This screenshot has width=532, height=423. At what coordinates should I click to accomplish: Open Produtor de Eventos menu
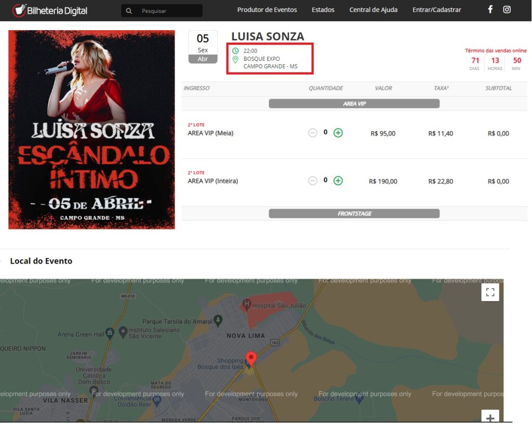pyautogui.click(x=267, y=10)
